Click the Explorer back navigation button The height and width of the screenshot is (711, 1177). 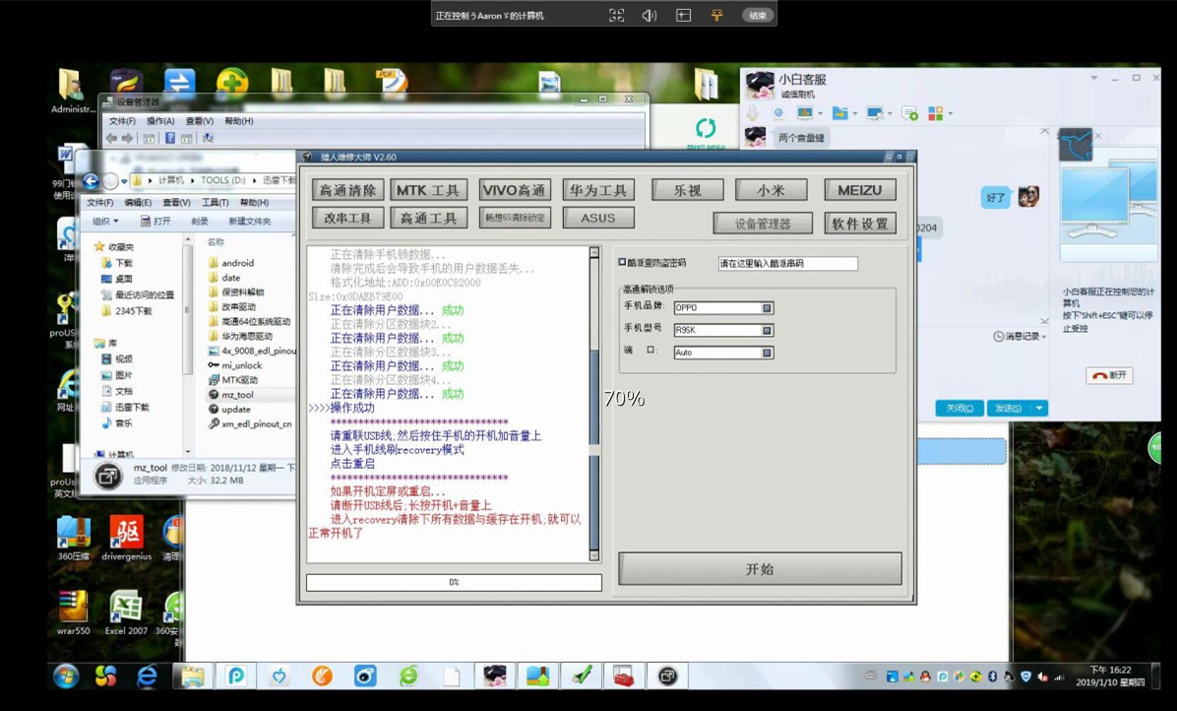[91, 181]
